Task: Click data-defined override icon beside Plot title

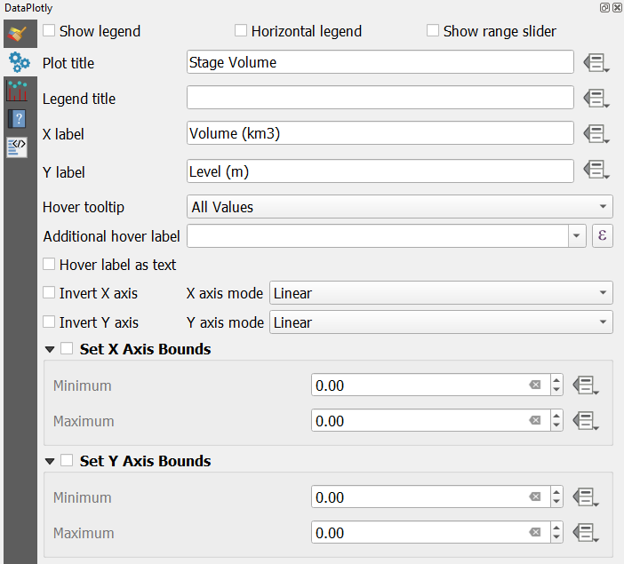Action: [595, 62]
